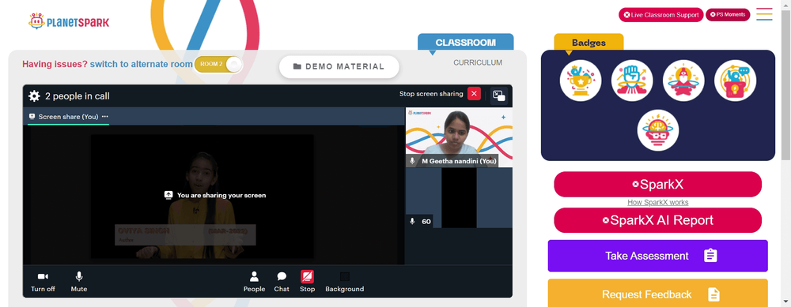791x307 pixels.
Task: Open the Chat panel
Action: tap(282, 282)
